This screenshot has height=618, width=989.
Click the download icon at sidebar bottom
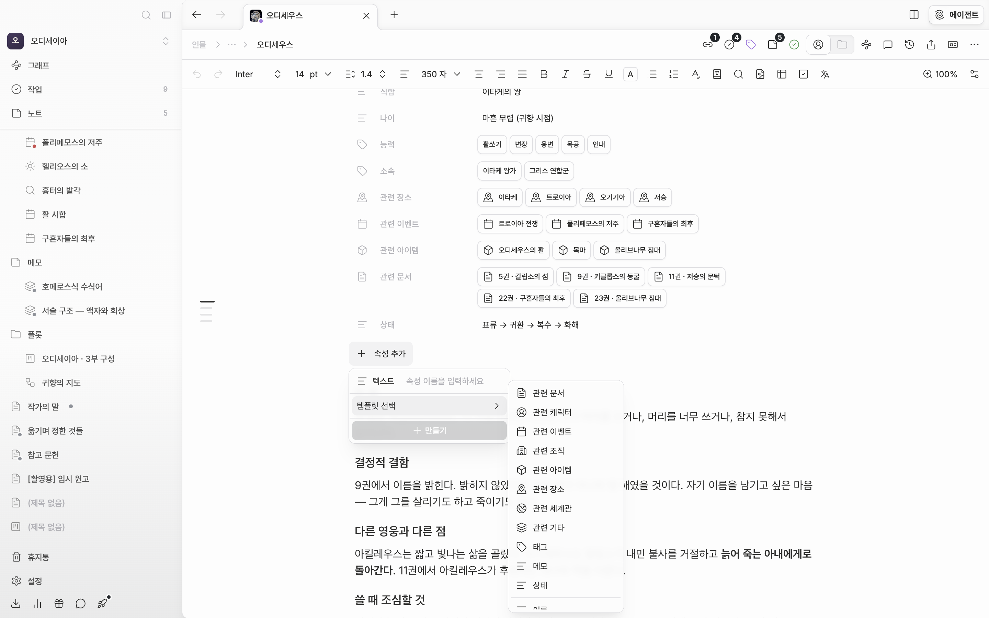16,603
